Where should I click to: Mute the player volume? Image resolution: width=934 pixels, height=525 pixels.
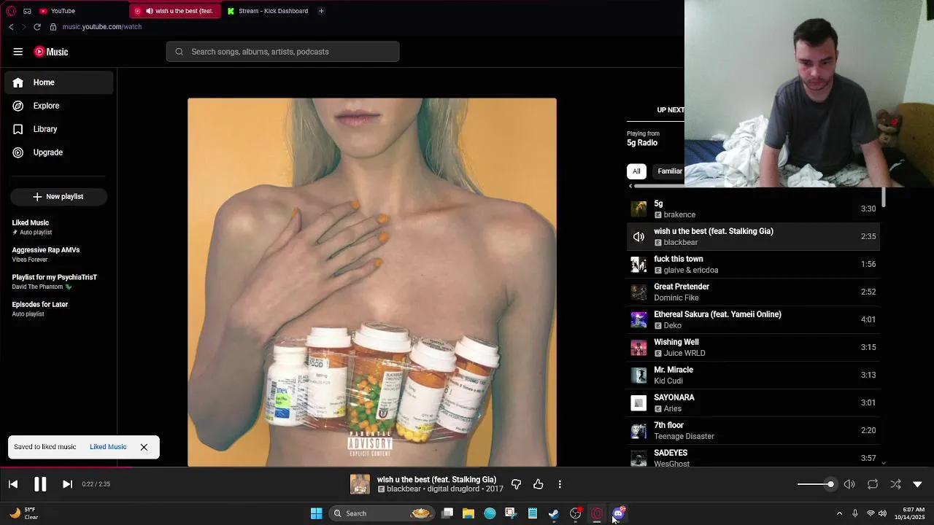(849, 484)
